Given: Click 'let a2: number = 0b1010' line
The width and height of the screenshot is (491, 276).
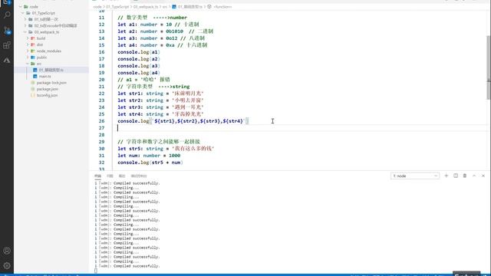Looking at the screenshot, I should pyautogui.click(x=166, y=31).
